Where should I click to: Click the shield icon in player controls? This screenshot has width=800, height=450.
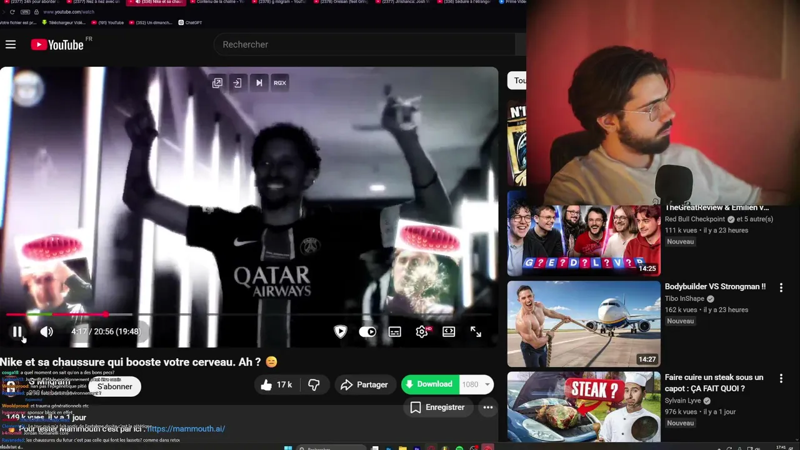(x=340, y=332)
